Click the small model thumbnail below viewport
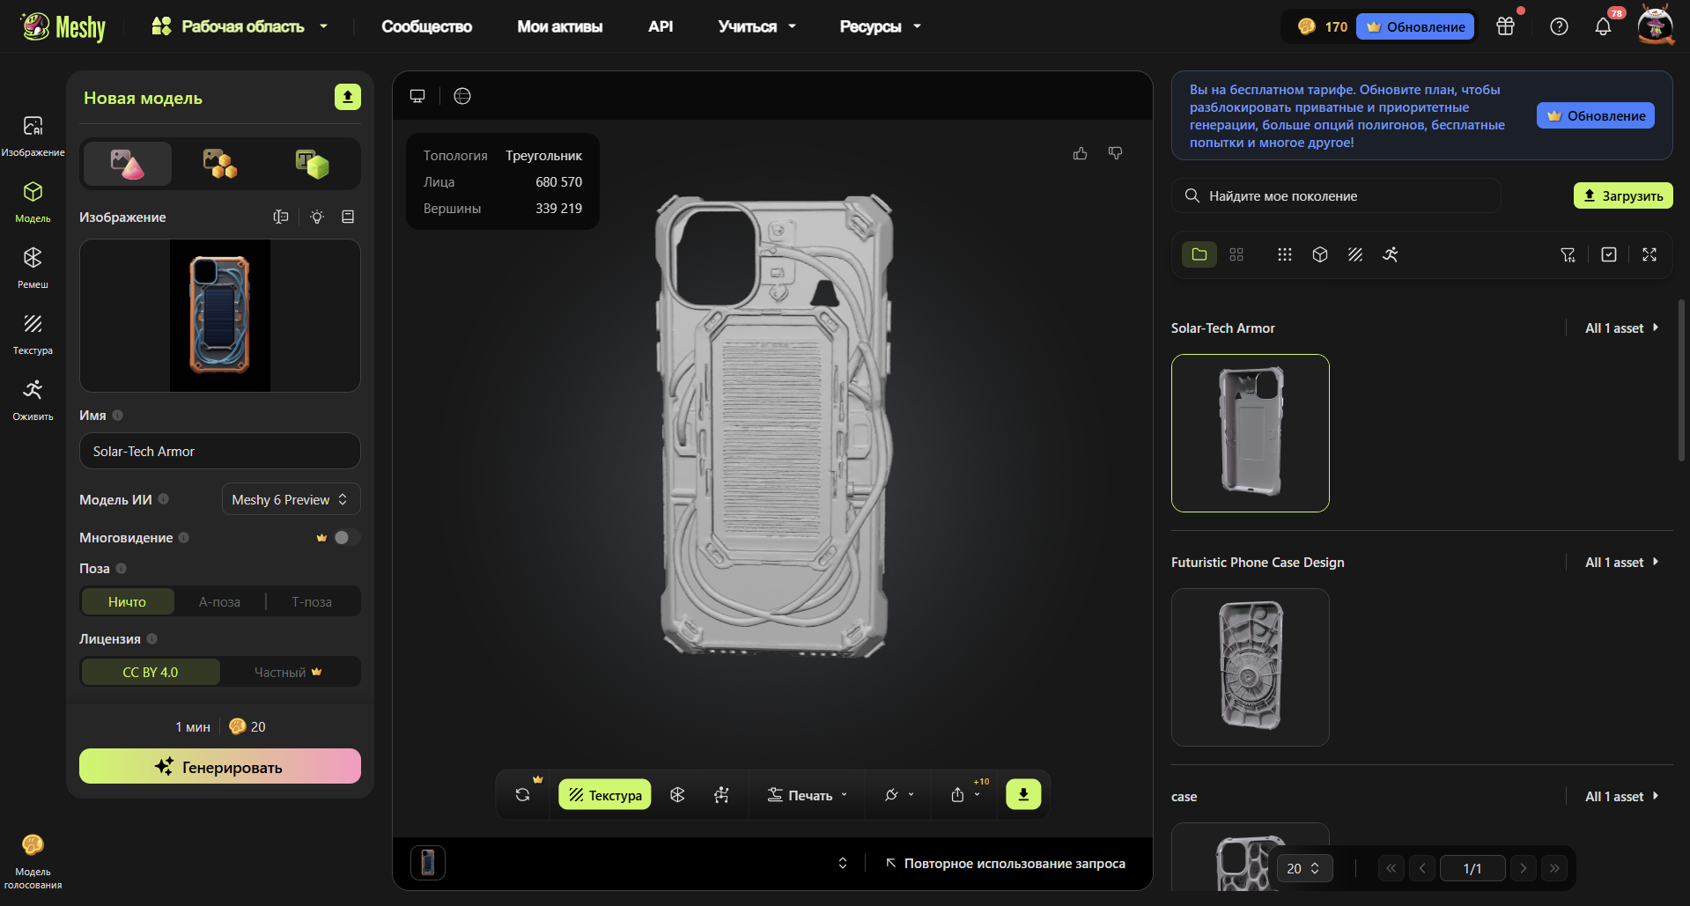This screenshot has width=1690, height=906. coord(428,863)
